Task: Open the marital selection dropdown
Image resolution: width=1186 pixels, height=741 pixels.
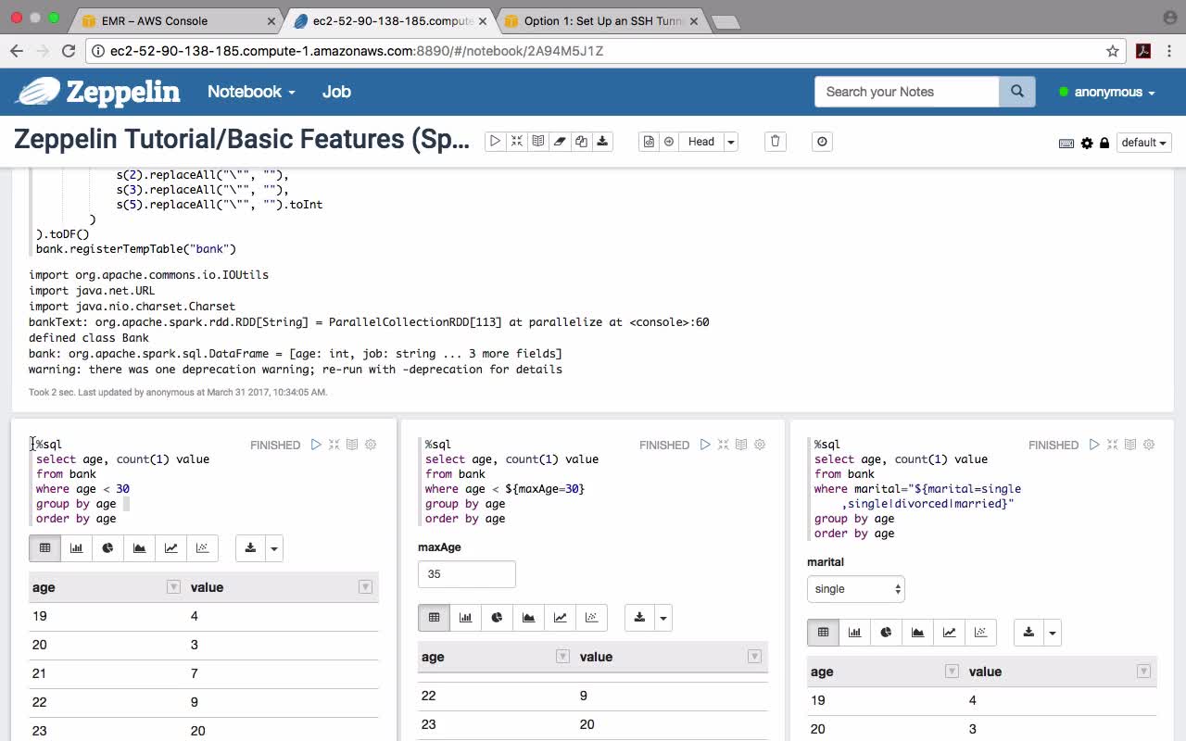Action: 855,589
